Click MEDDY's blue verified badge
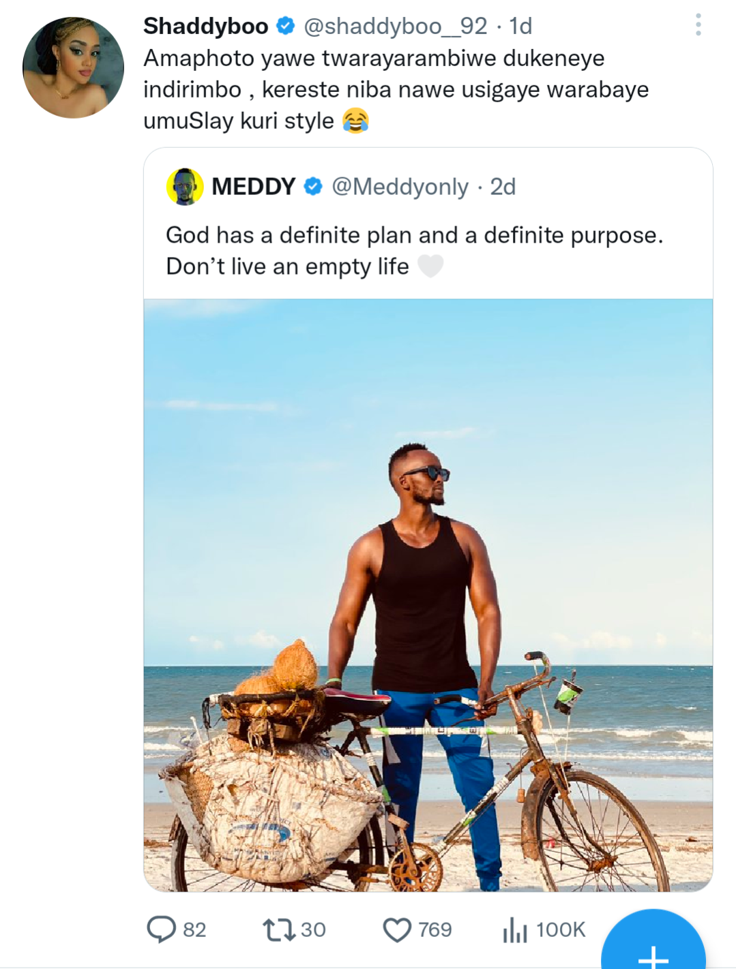This screenshot has width=736, height=969. click(313, 186)
